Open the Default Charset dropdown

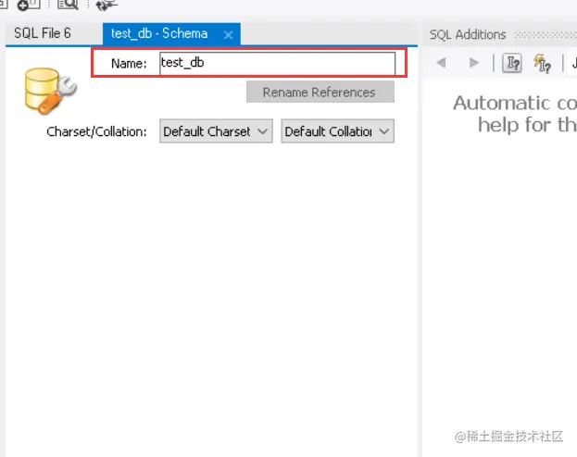(x=216, y=131)
